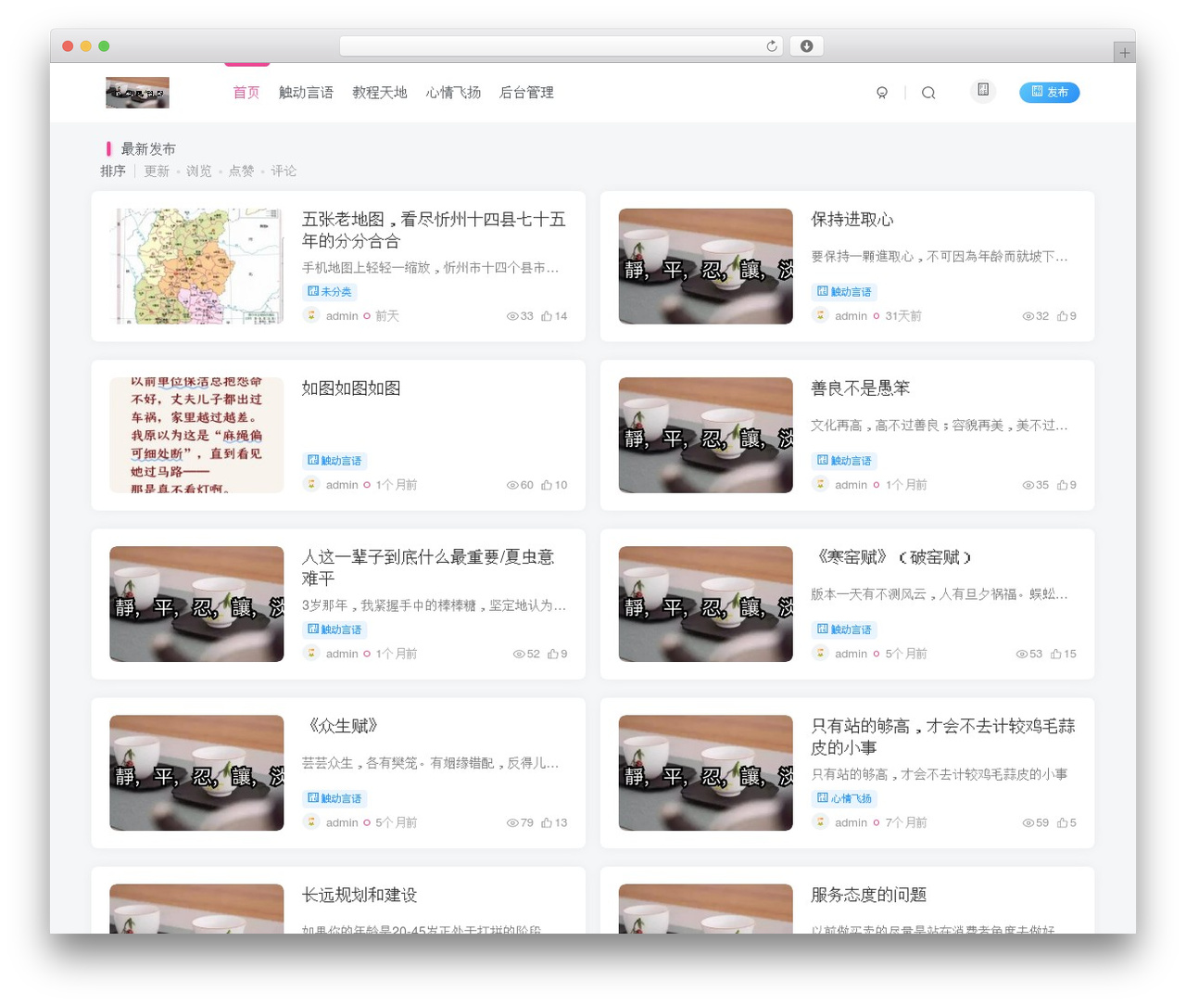Open the search magnifier icon
This screenshot has width=1186, height=1005.
(928, 93)
